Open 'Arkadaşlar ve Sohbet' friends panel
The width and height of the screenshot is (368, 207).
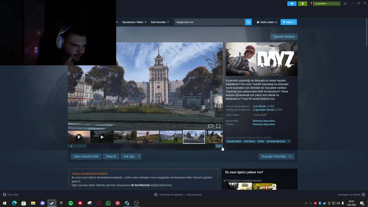click(x=351, y=195)
